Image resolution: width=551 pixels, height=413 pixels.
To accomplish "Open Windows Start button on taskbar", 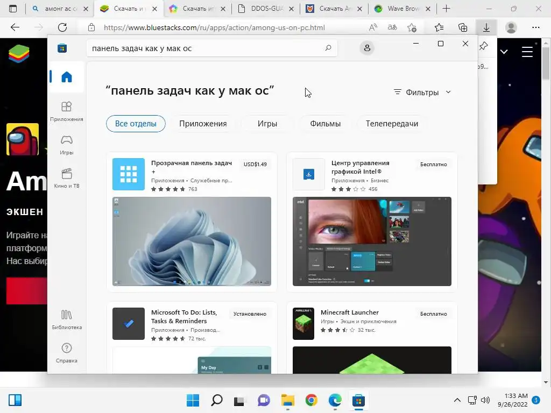I will coord(193,400).
